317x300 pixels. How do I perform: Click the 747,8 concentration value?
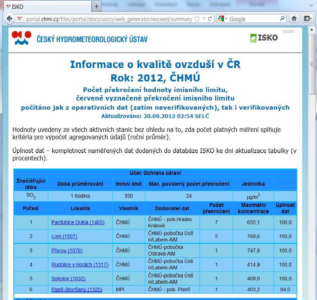click(x=253, y=251)
